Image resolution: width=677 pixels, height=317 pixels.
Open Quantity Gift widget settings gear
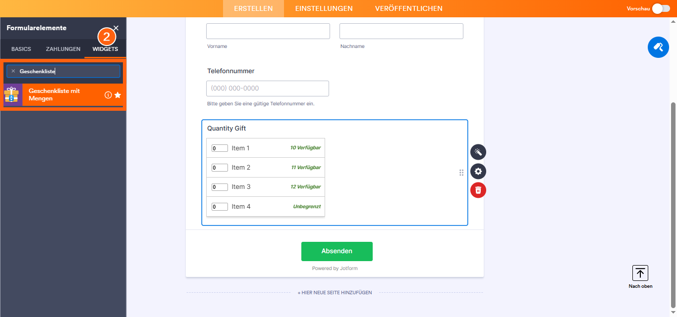[x=478, y=171]
